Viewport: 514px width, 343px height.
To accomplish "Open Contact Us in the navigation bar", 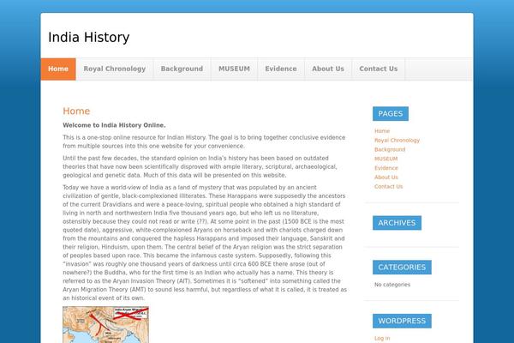I will 379,69.
